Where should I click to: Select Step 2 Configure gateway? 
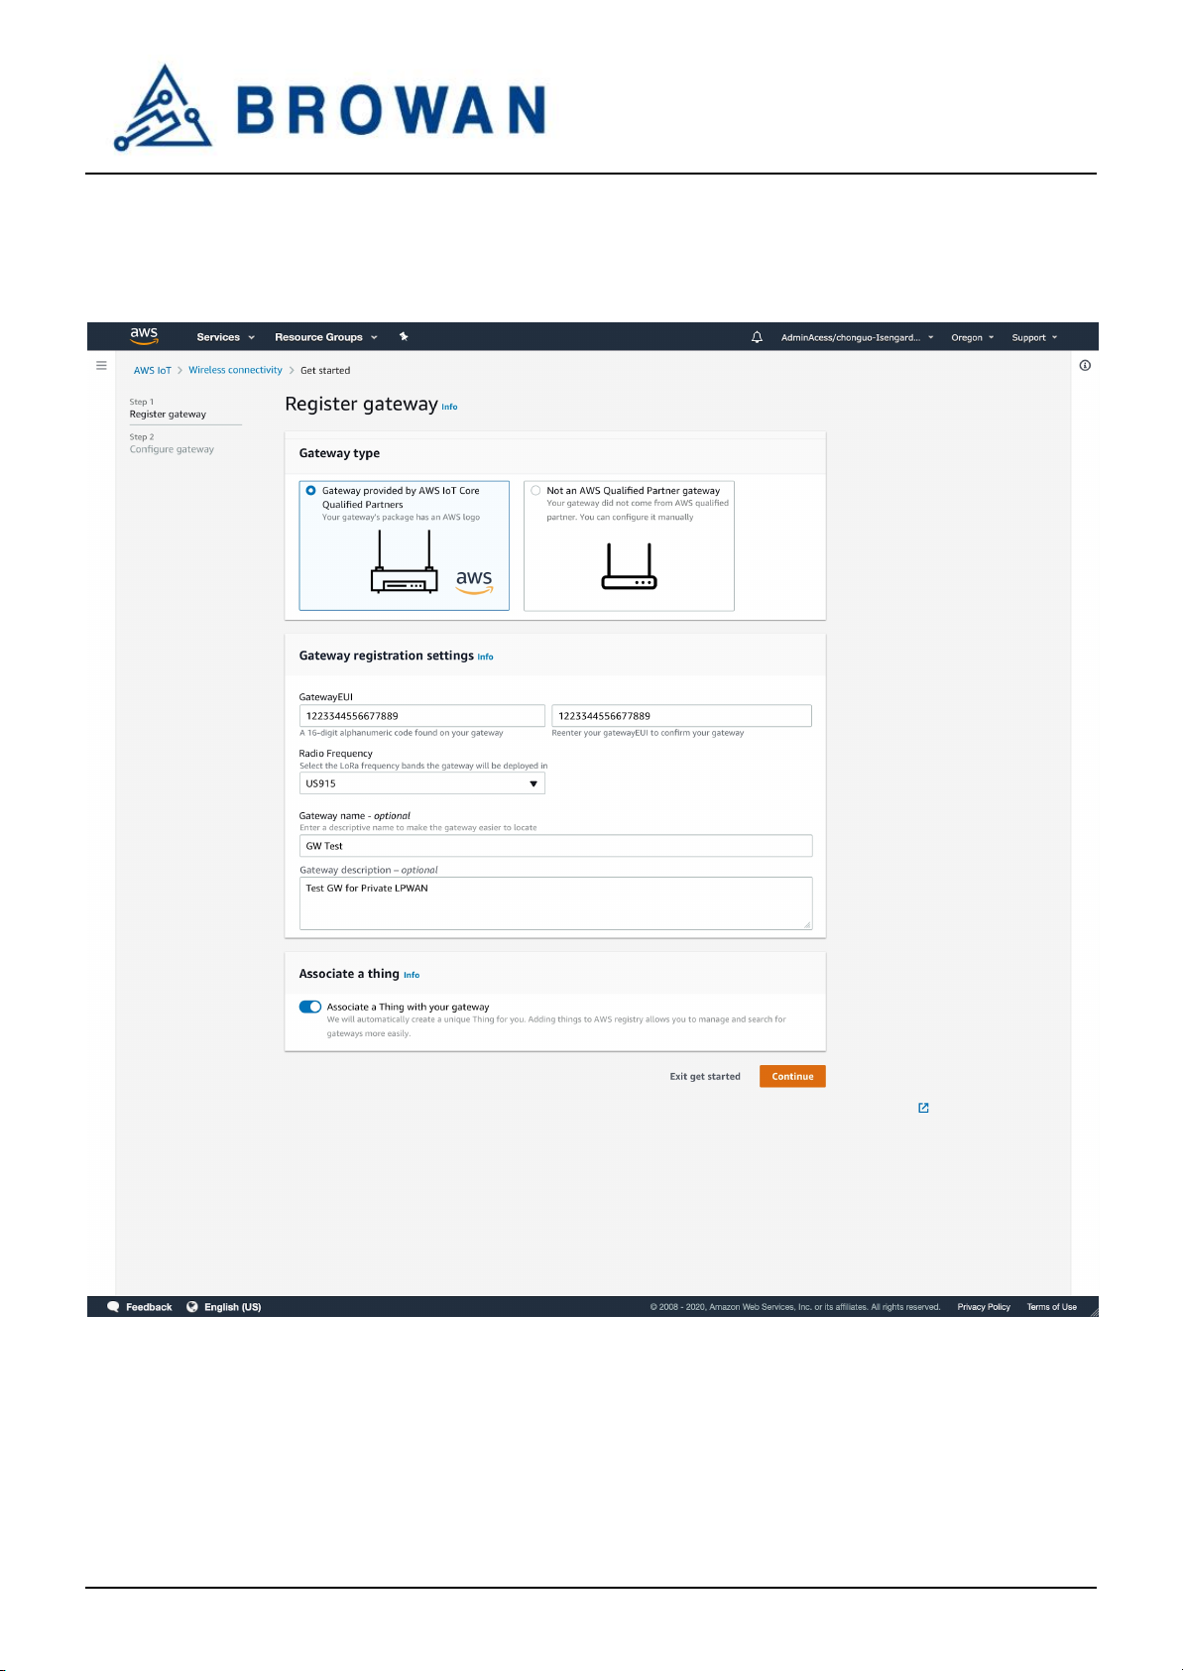[x=172, y=443]
